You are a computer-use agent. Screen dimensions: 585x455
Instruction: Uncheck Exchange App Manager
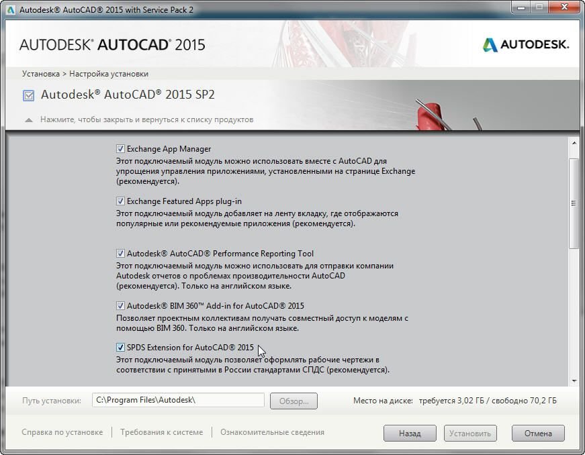pyautogui.click(x=121, y=149)
